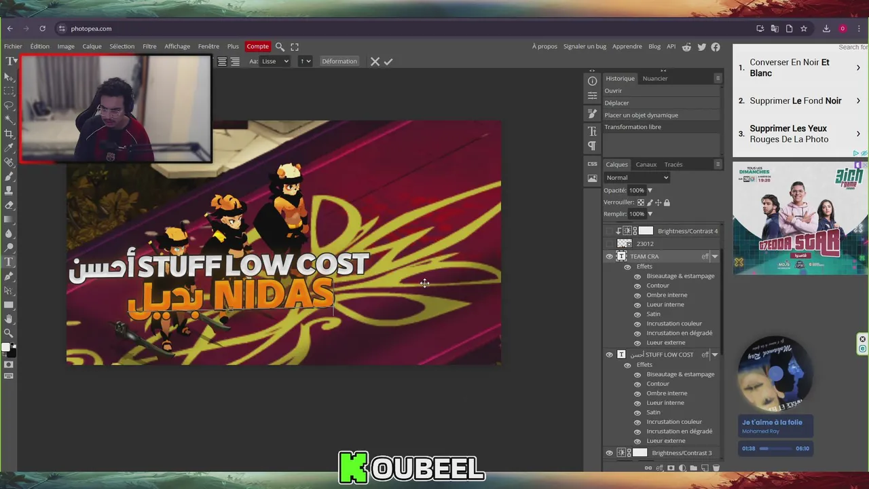Select the Crop tool
Viewport: 869px width, 489px height.
(9, 134)
